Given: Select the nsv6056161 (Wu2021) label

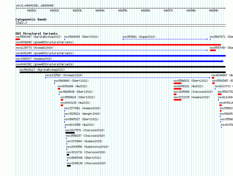Looking at the screenshot, I should pyautogui.click(x=188, y=86).
